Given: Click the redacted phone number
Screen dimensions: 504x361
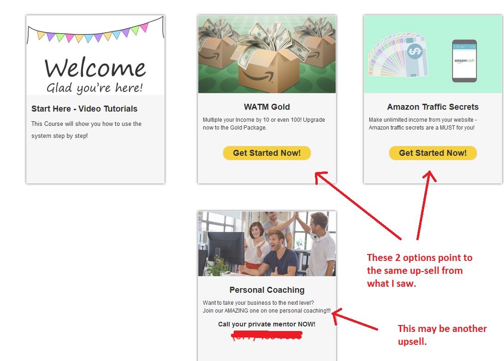Looking at the screenshot, I should click(x=267, y=336).
